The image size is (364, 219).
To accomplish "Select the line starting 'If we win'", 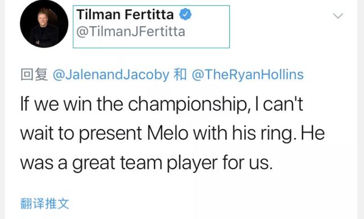I will [162, 104].
